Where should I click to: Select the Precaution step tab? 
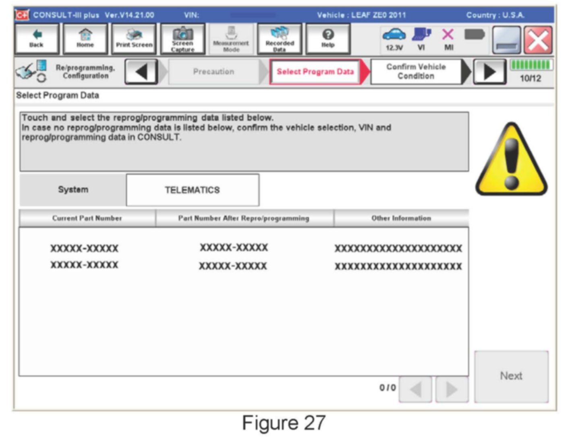click(x=213, y=72)
